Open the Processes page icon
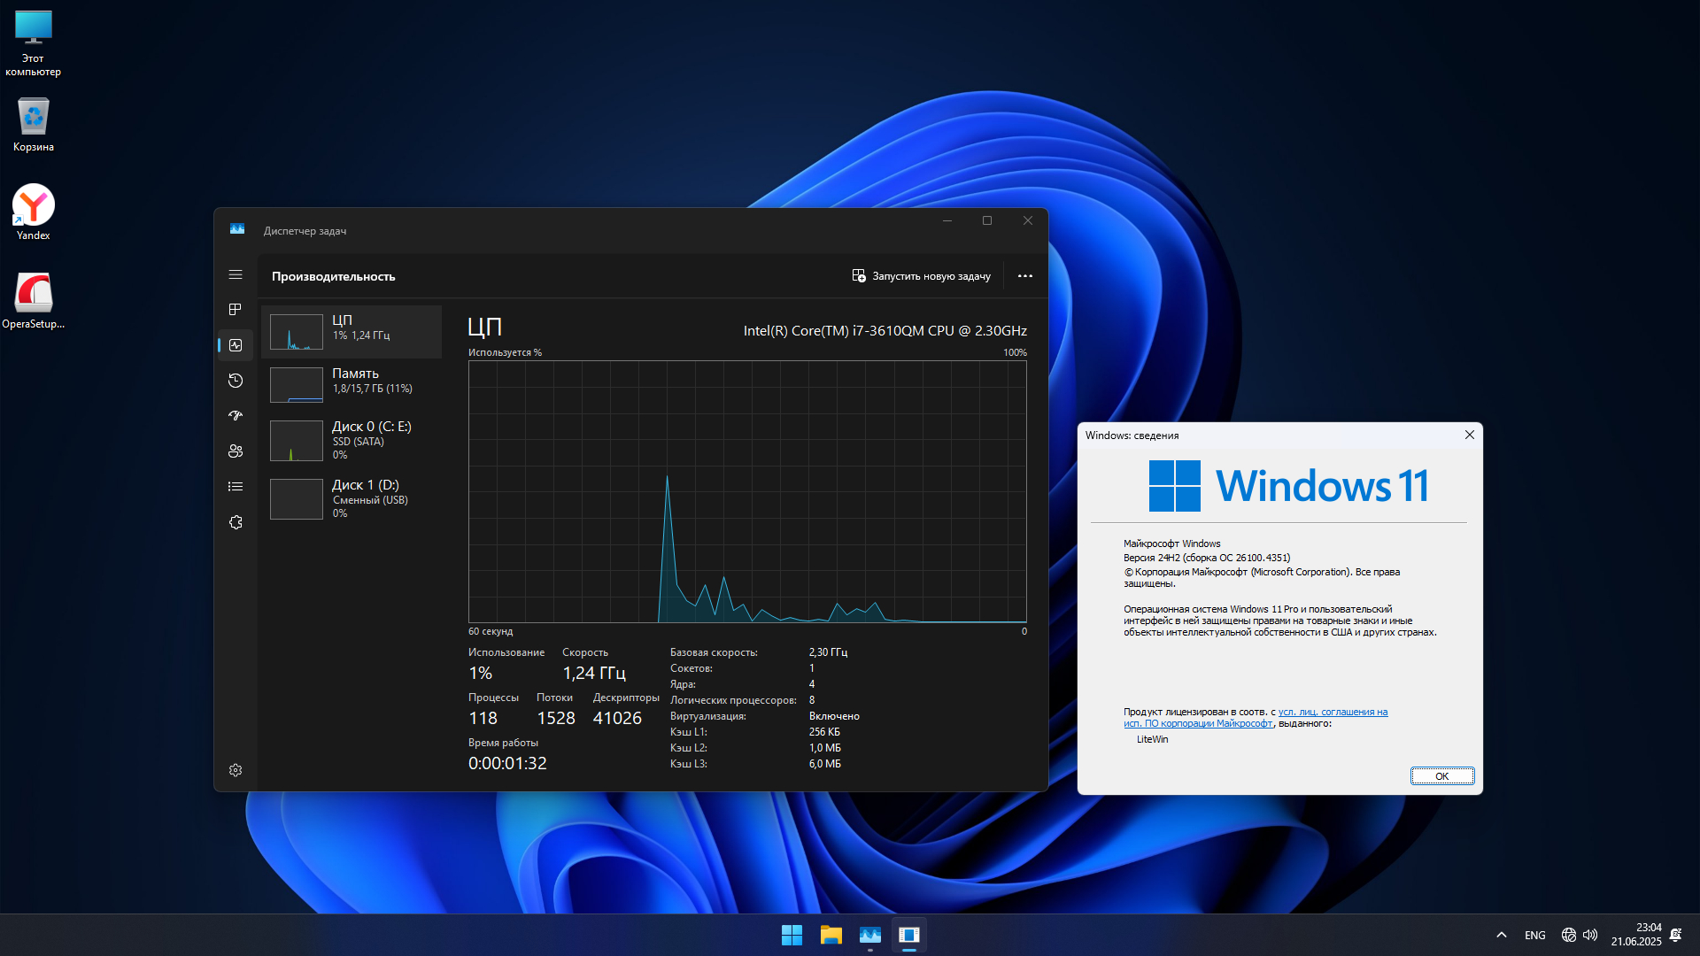This screenshot has width=1700, height=956. [x=236, y=309]
